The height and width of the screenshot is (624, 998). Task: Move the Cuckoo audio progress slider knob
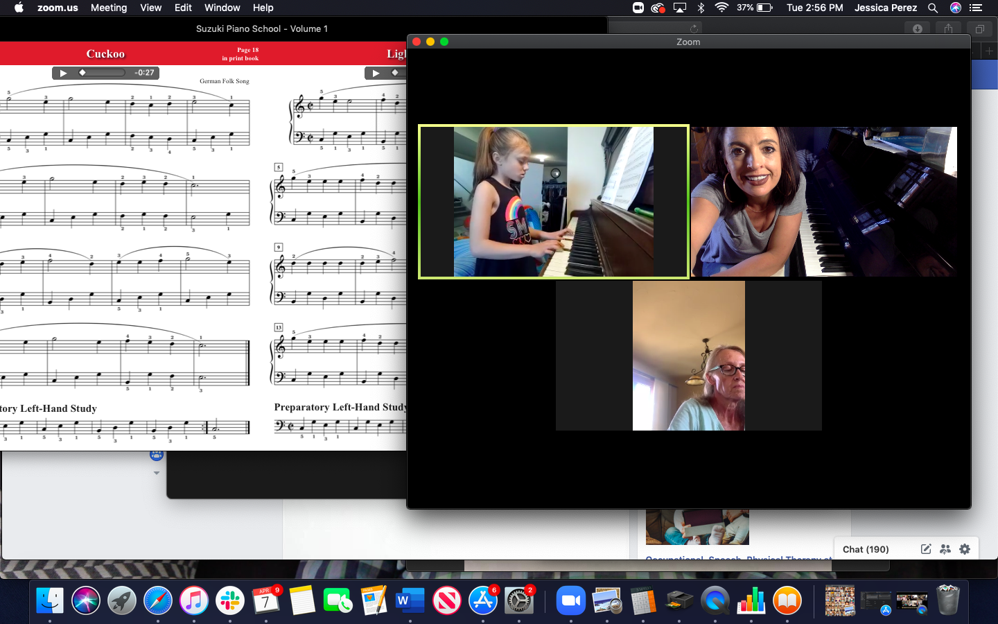click(82, 73)
